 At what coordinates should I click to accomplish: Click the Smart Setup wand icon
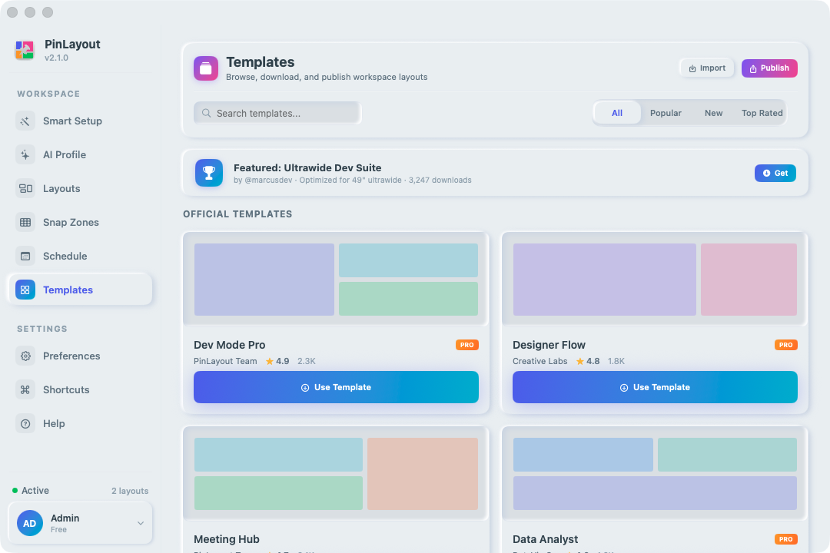point(25,121)
